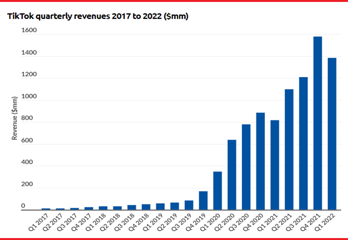The height and width of the screenshot is (240, 348).
Task: Click the 'Q2 2020' x-axis label
Action: click(224, 222)
